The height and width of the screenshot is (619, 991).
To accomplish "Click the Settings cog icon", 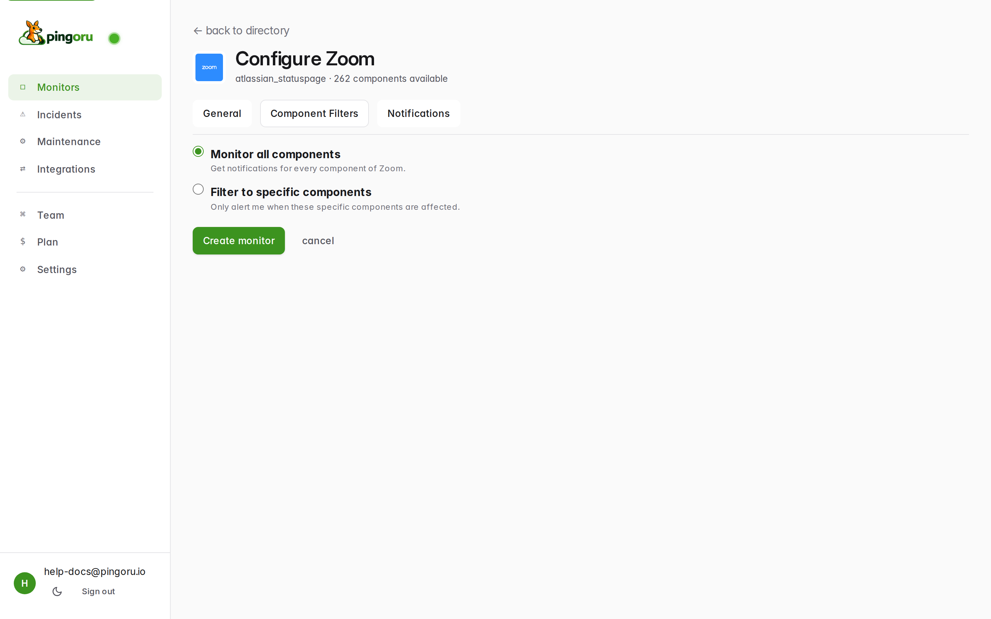I will tap(22, 269).
